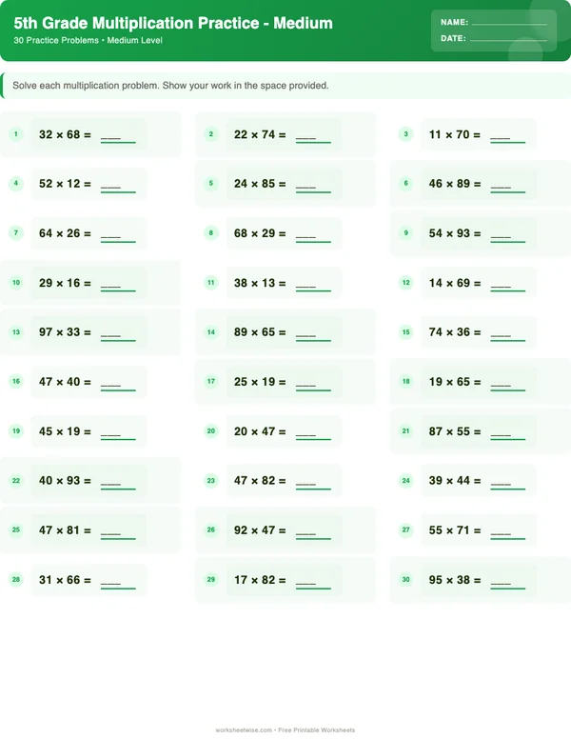This screenshot has width=571, height=739.
Task: Click the number 5 problem badge
Action: (211, 184)
